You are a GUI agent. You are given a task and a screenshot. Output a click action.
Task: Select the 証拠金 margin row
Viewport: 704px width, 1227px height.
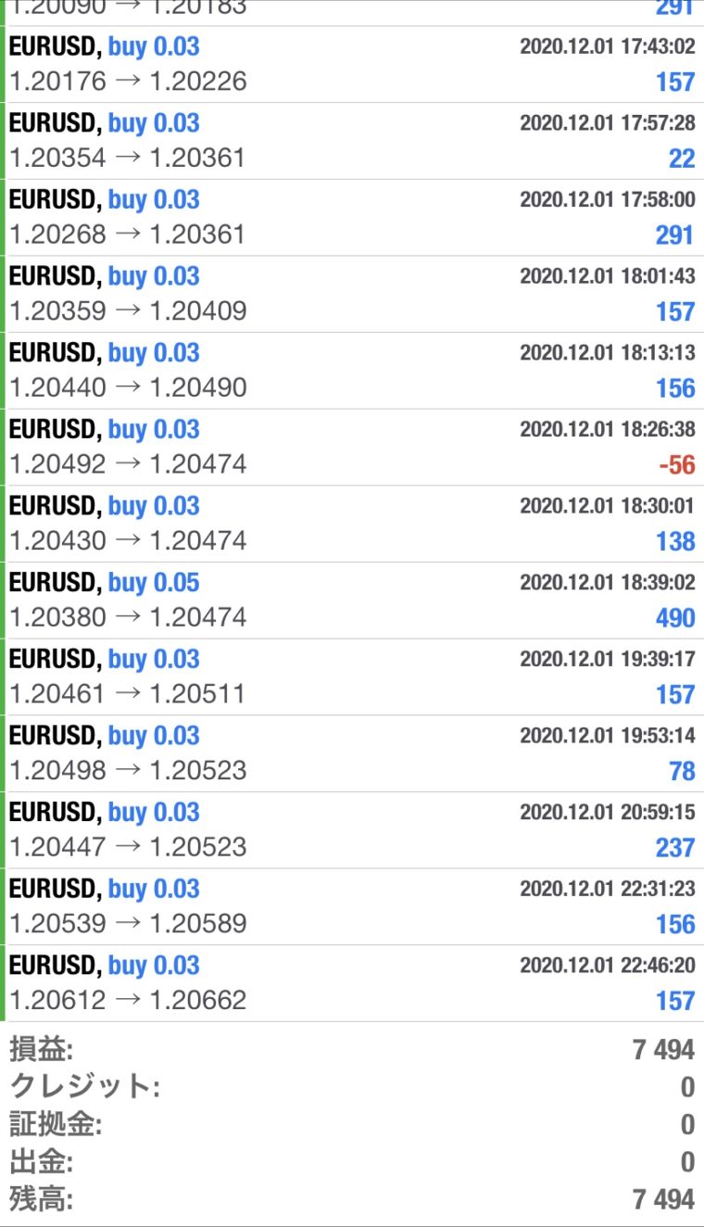[x=352, y=1124]
